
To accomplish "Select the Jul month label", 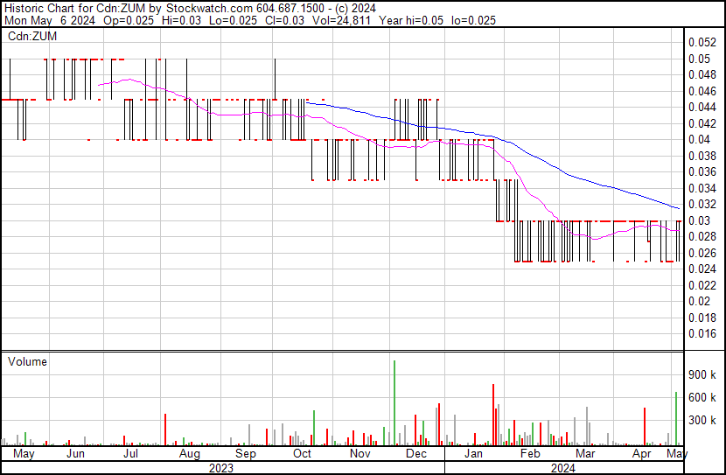I will tap(130, 453).
